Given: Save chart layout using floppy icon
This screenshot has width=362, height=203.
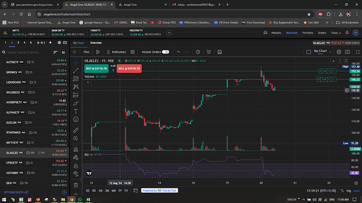Looking at the screenshot, I should [219, 52].
